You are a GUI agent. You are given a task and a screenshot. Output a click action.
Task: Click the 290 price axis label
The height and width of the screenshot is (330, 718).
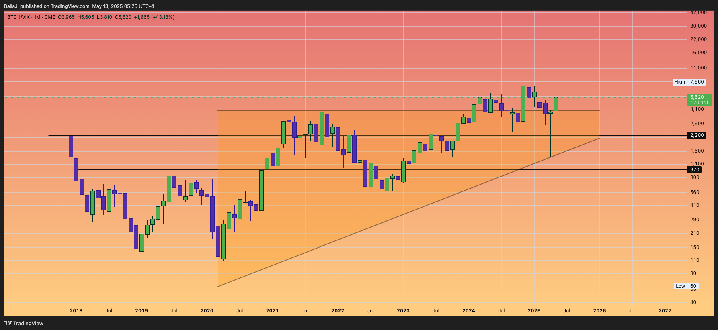[695, 220]
